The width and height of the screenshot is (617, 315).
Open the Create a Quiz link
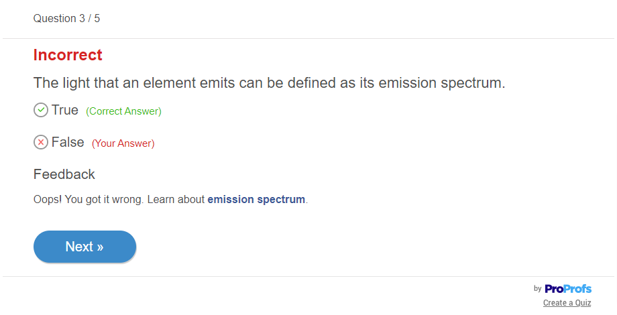[x=567, y=303]
